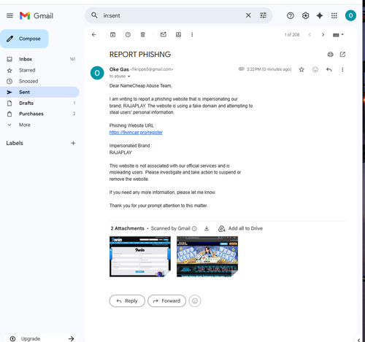
Task: Click the sender name Oke Gas
Action: coord(119,69)
